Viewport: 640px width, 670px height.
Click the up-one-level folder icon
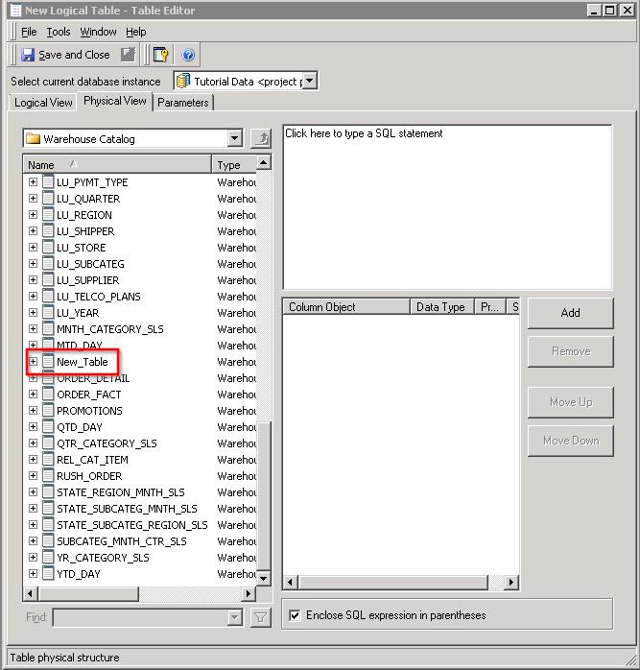pos(261,139)
